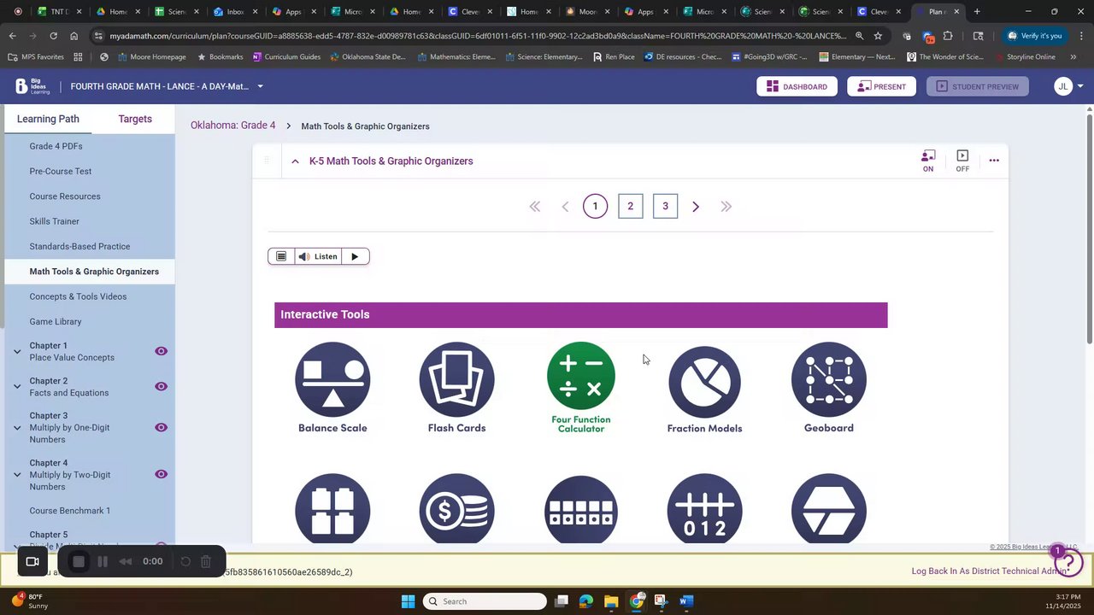Click the help question mark bubble
The image size is (1094, 615).
click(1068, 563)
